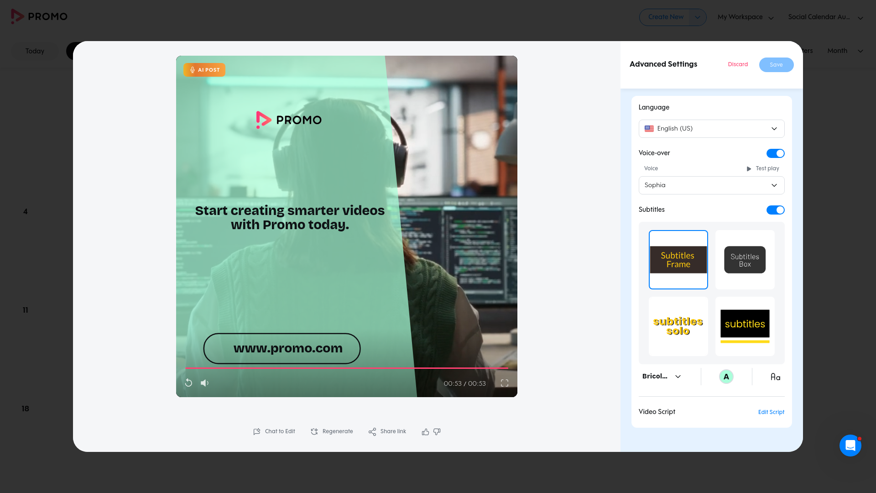The width and height of the screenshot is (876, 493).
Task: Click Edit Script link
Action: click(771, 412)
